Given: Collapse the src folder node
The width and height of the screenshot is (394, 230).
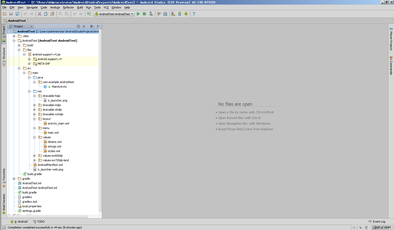Looking at the screenshot, I should click(19, 68).
